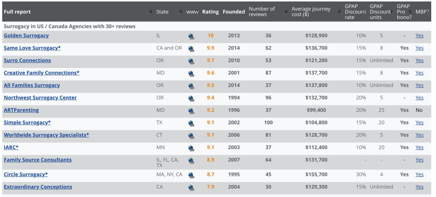436x197 pixels.
Task: Click MBP Yes link in Circle Surrogacy row
Action: [x=419, y=174]
